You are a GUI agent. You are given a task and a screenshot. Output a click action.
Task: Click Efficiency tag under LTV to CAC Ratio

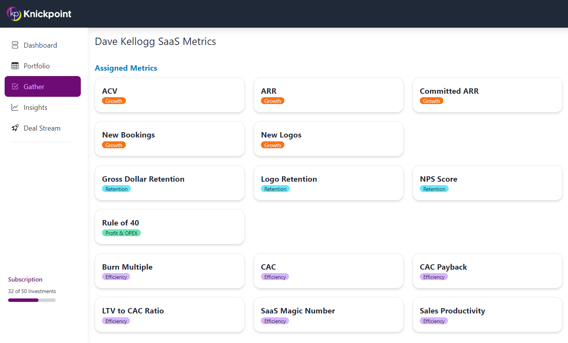(x=116, y=321)
